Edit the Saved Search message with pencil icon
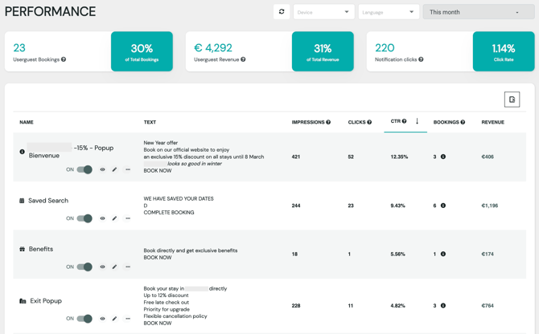The height and width of the screenshot is (334, 539). [114, 218]
